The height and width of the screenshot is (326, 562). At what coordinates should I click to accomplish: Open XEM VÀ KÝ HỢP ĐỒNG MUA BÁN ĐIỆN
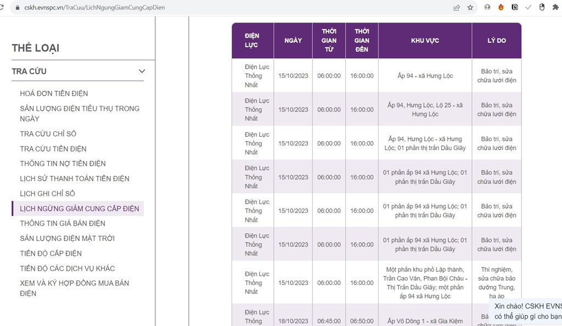tap(75, 288)
